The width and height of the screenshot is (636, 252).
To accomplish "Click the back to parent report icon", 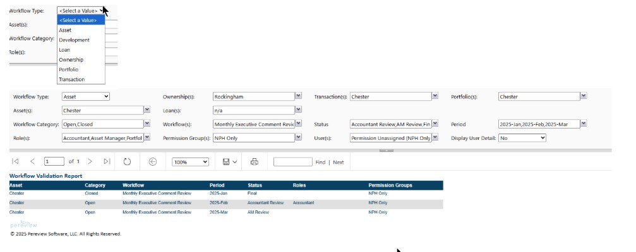I will point(152,162).
